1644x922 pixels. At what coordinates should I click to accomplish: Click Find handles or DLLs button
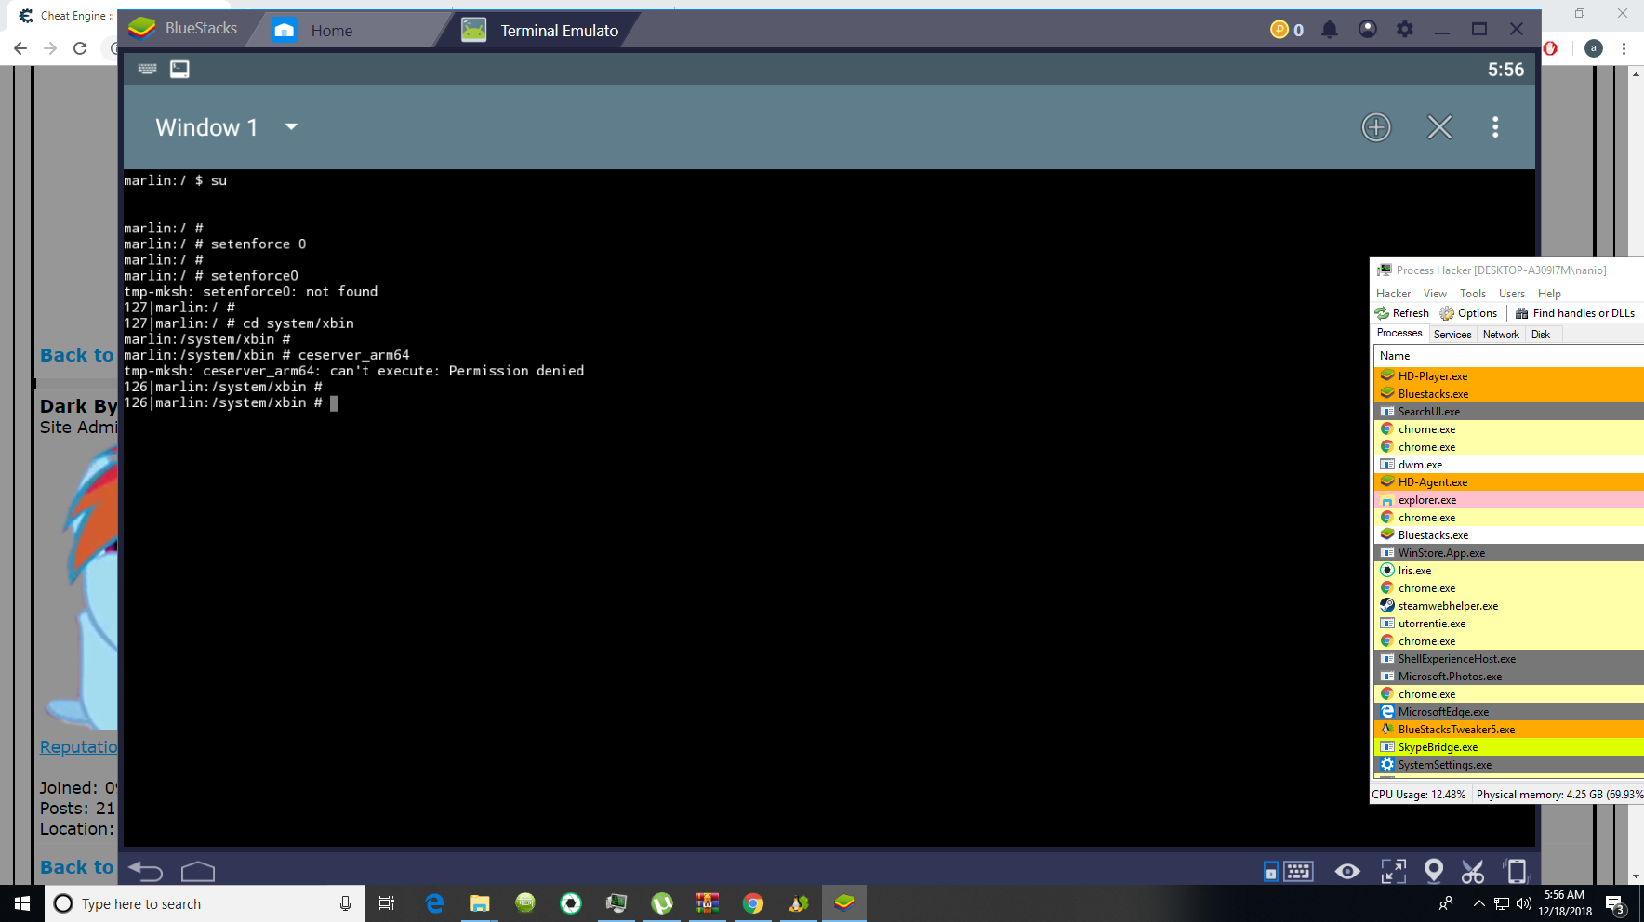point(1575,313)
